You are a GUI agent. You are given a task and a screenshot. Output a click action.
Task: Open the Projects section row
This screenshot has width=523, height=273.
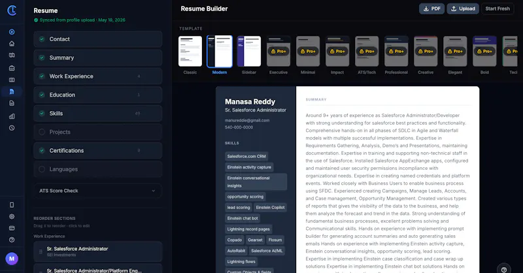click(97, 132)
